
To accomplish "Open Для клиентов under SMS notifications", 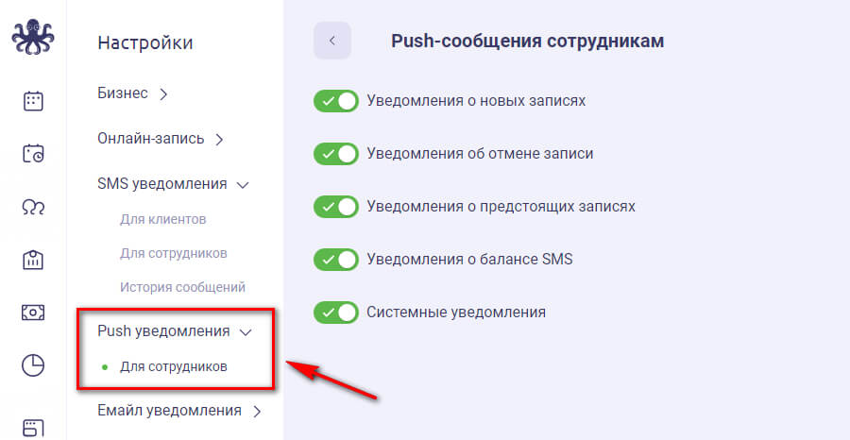I will tap(163, 219).
